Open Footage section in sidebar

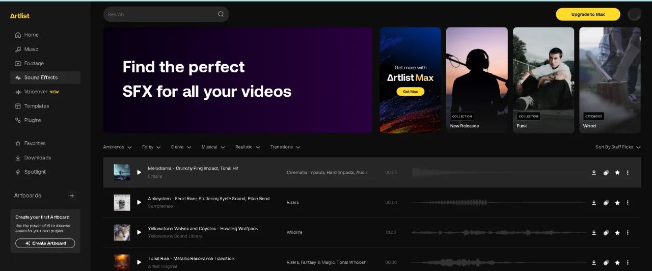[45, 64]
